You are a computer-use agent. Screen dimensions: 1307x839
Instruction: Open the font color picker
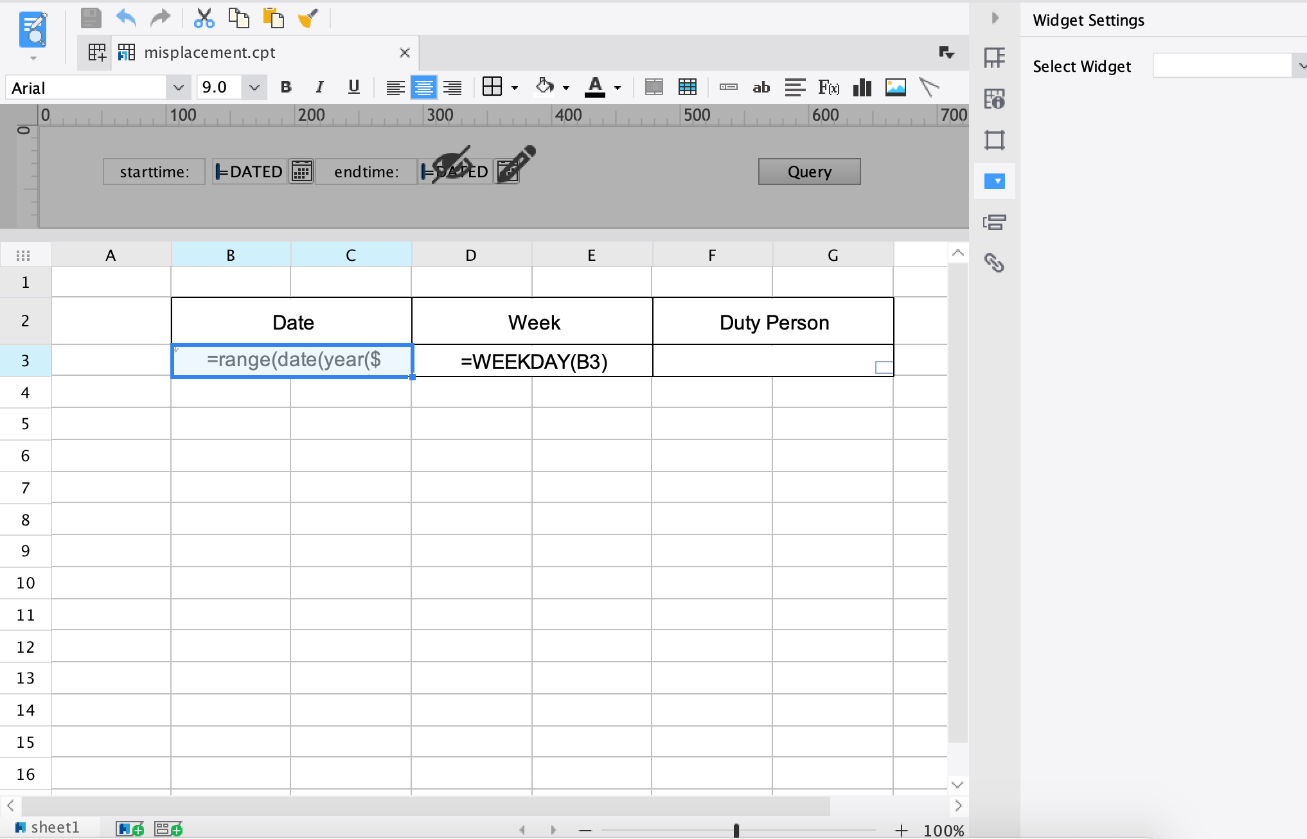coord(617,87)
